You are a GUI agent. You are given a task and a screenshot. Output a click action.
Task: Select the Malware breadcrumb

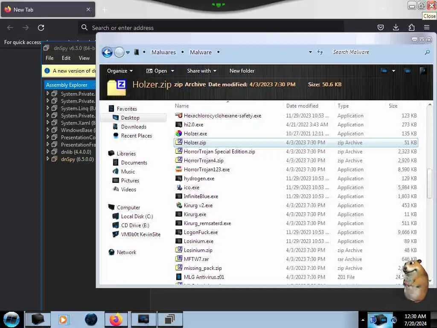point(201,52)
